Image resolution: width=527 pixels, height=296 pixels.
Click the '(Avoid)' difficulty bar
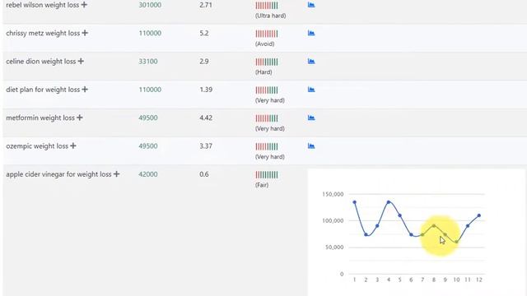pos(267,34)
